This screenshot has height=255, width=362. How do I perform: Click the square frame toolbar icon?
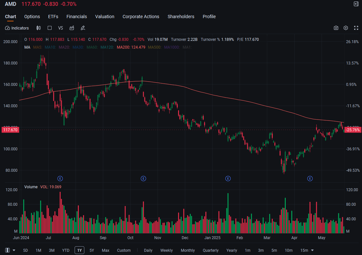tap(49, 28)
